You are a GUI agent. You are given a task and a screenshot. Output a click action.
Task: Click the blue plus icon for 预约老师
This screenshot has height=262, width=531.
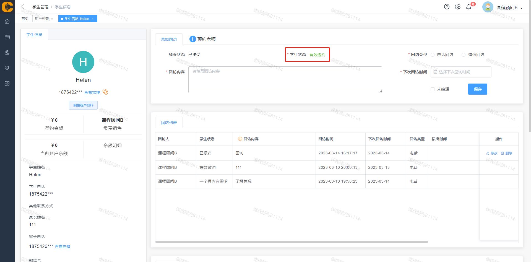tap(192, 39)
